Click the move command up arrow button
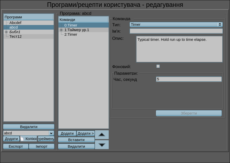The height and width of the screenshot is (163, 230). point(102,134)
